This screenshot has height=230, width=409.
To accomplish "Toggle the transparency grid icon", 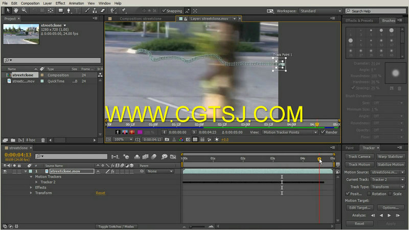I will (x=195, y=140).
